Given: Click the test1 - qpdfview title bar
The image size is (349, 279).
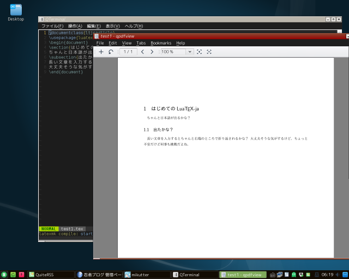Looking at the screenshot, I should click(220, 37).
